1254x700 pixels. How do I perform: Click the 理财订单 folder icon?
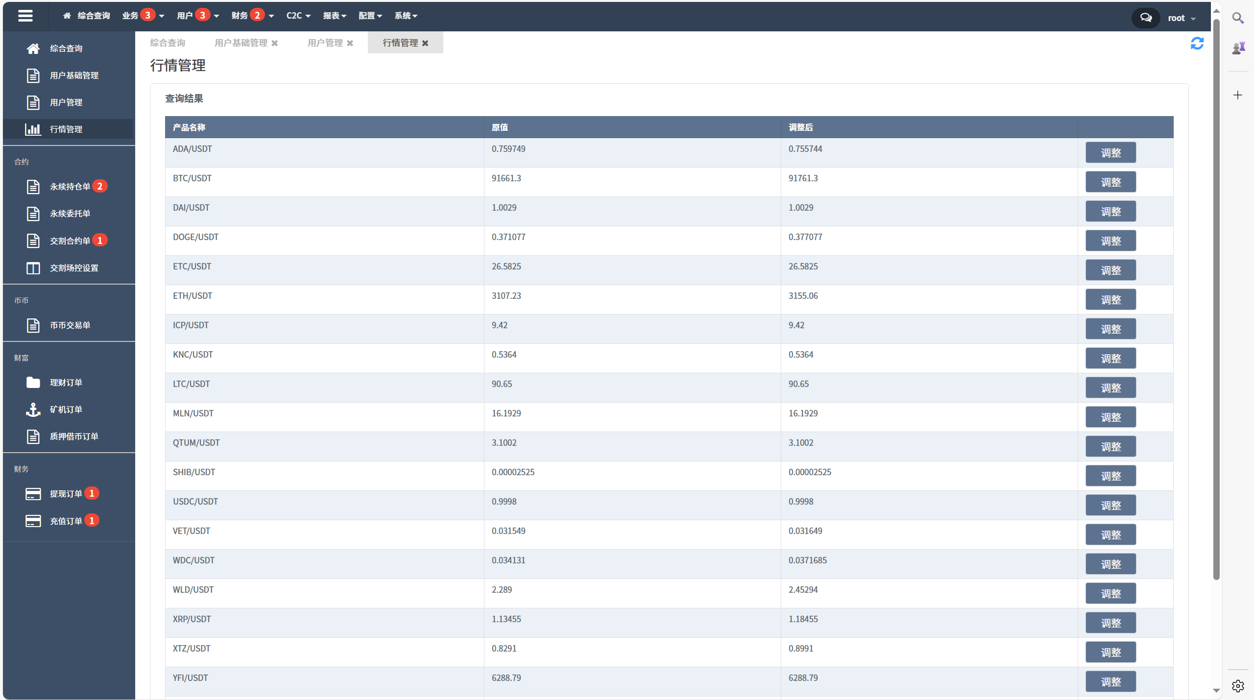tap(33, 383)
